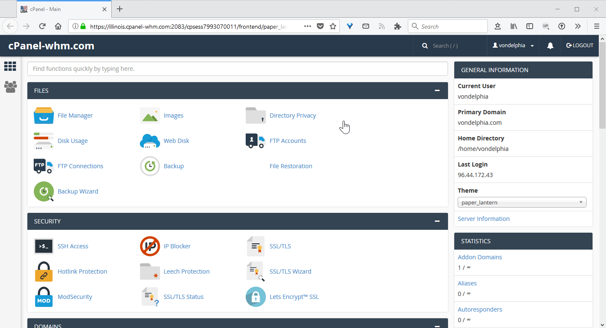This screenshot has height=328, width=606.
Task: Go to browser home page
Action: coord(58,26)
